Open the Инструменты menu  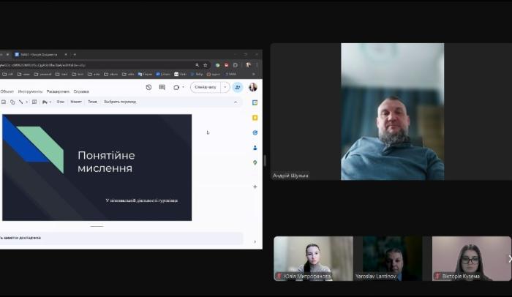[x=30, y=91]
